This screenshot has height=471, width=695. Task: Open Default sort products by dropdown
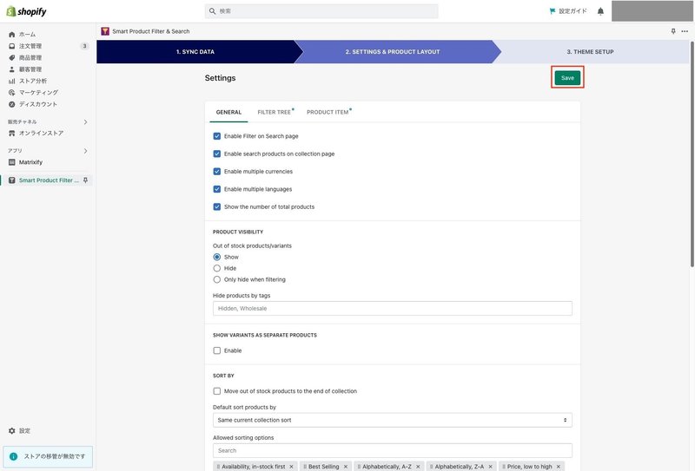(393, 420)
